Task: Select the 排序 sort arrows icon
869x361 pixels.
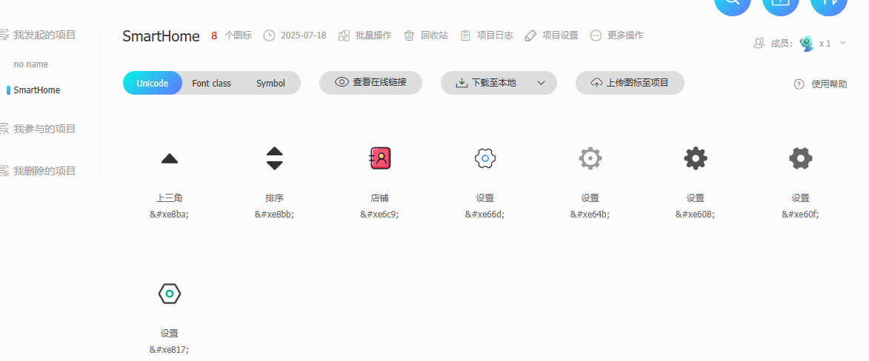Action: [x=274, y=158]
